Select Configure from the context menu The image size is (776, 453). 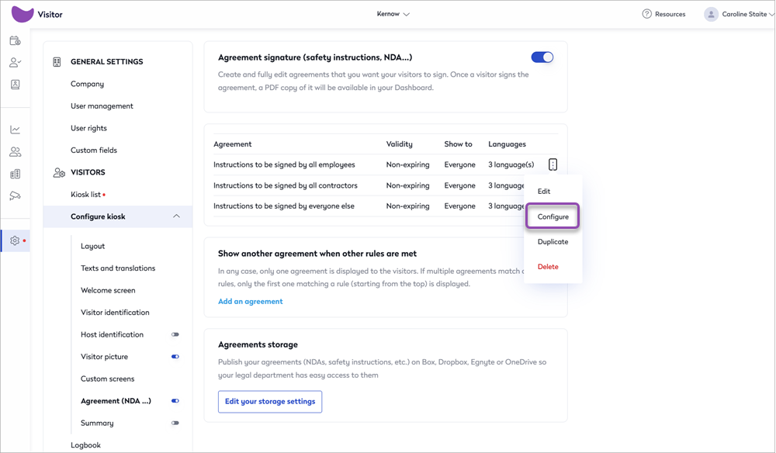click(553, 217)
